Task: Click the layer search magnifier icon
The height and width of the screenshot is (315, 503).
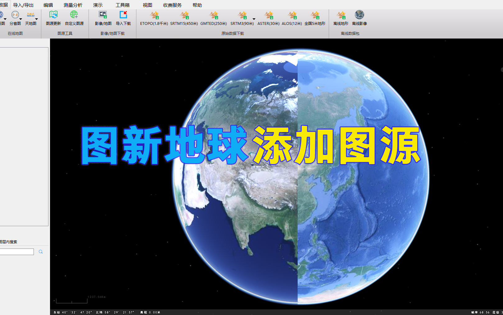Action: [x=41, y=252]
